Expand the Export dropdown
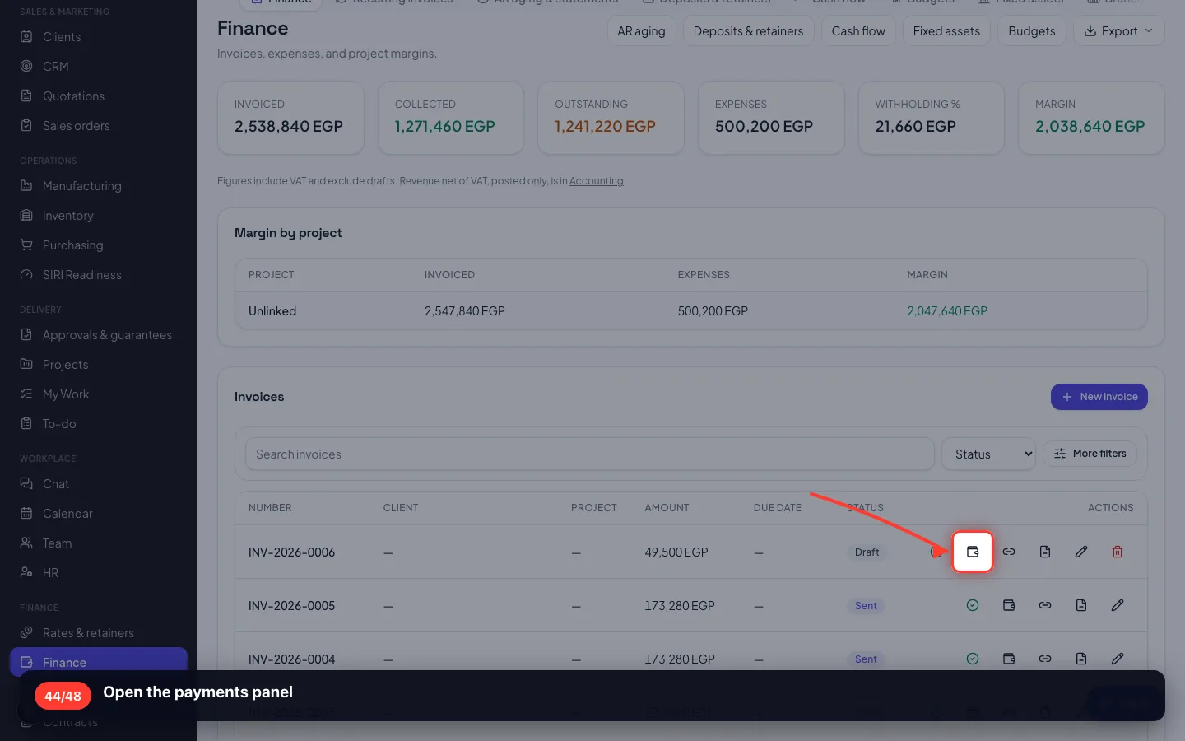Viewport: 1185px width, 741px height. pyautogui.click(x=1118, y=31)
